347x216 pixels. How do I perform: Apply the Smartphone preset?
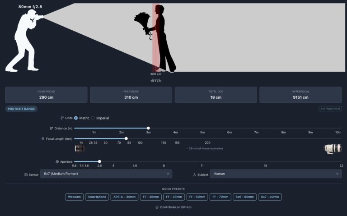97,197
